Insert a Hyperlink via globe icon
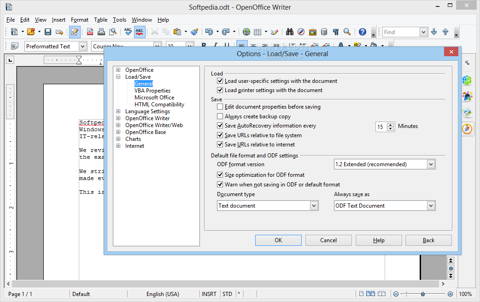This screenshot has height=302, width=480. coord(246,32)
